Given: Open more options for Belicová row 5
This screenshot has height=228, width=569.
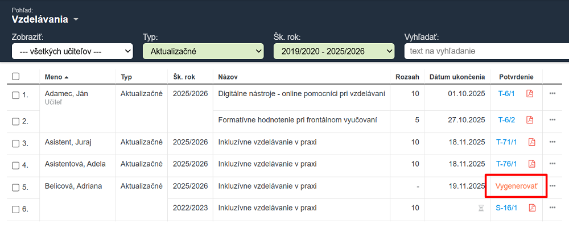Looking at the screenshot, I should tap(552, 186).
